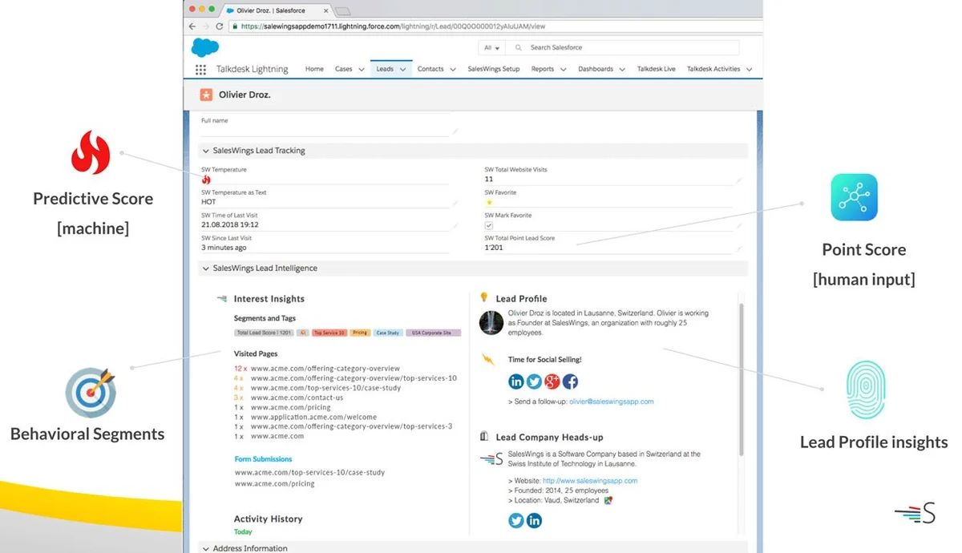Click the Form Submissions link
The width and height of the screenshot is (962, 553).
tap(263, 459)
